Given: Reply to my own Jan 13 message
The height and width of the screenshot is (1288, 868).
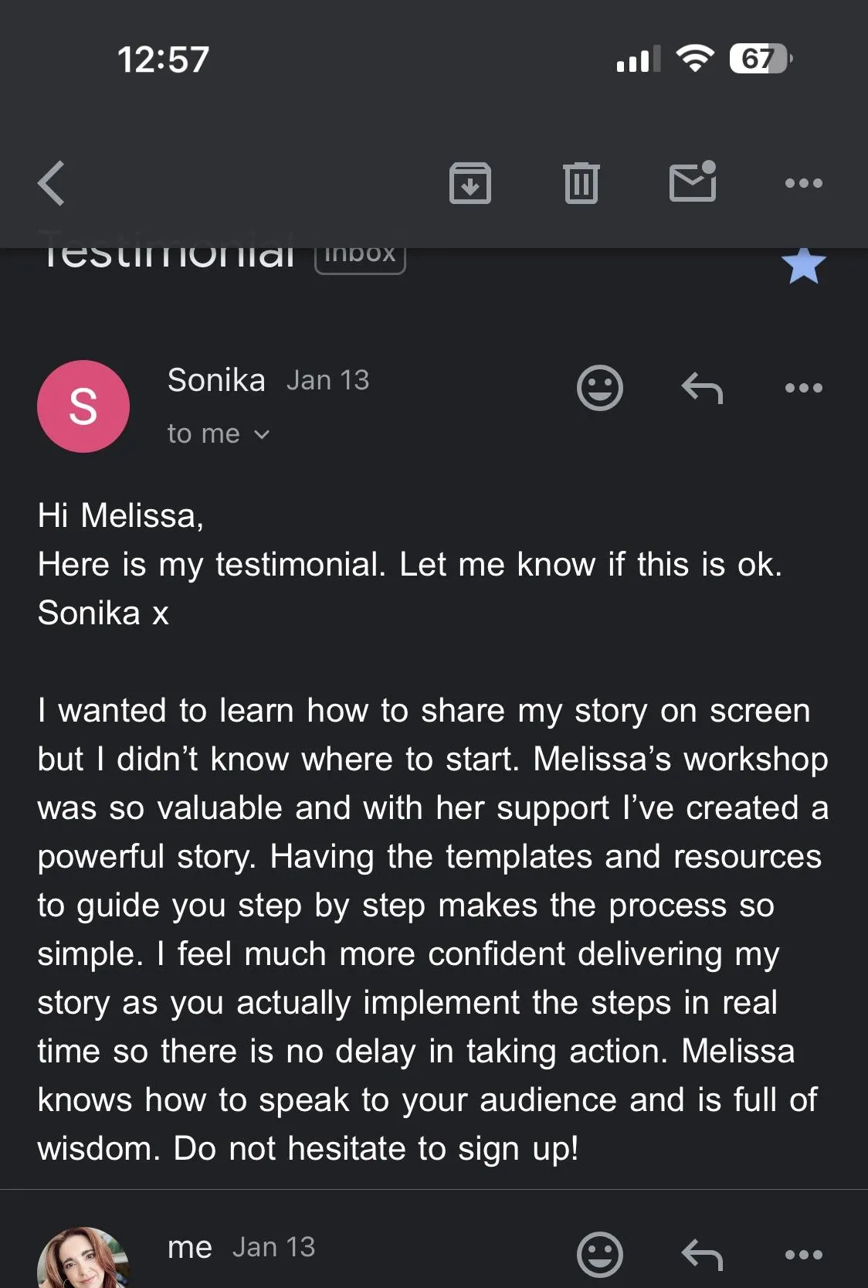Looking at the screenshot, I should tap(702, 1254).
